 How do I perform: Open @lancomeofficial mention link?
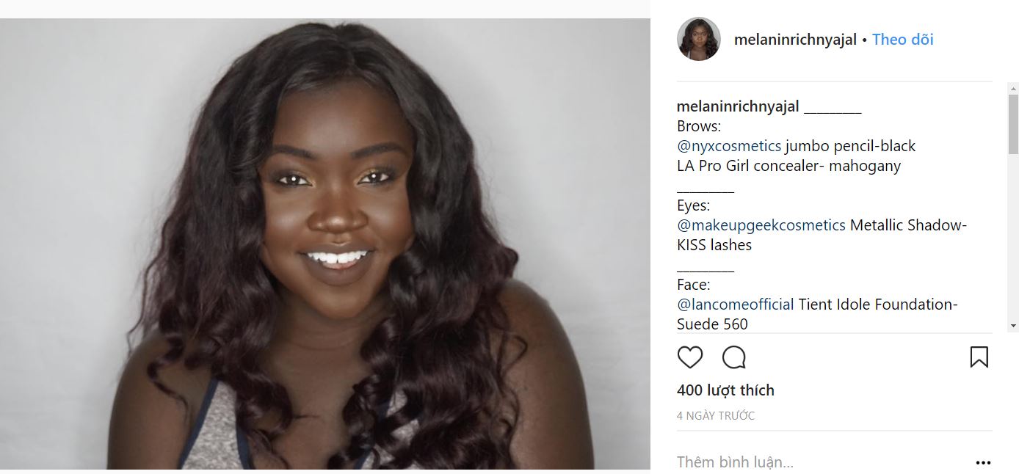click(x=736, y=305)
